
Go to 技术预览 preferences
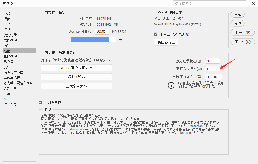tap(10, 104)
